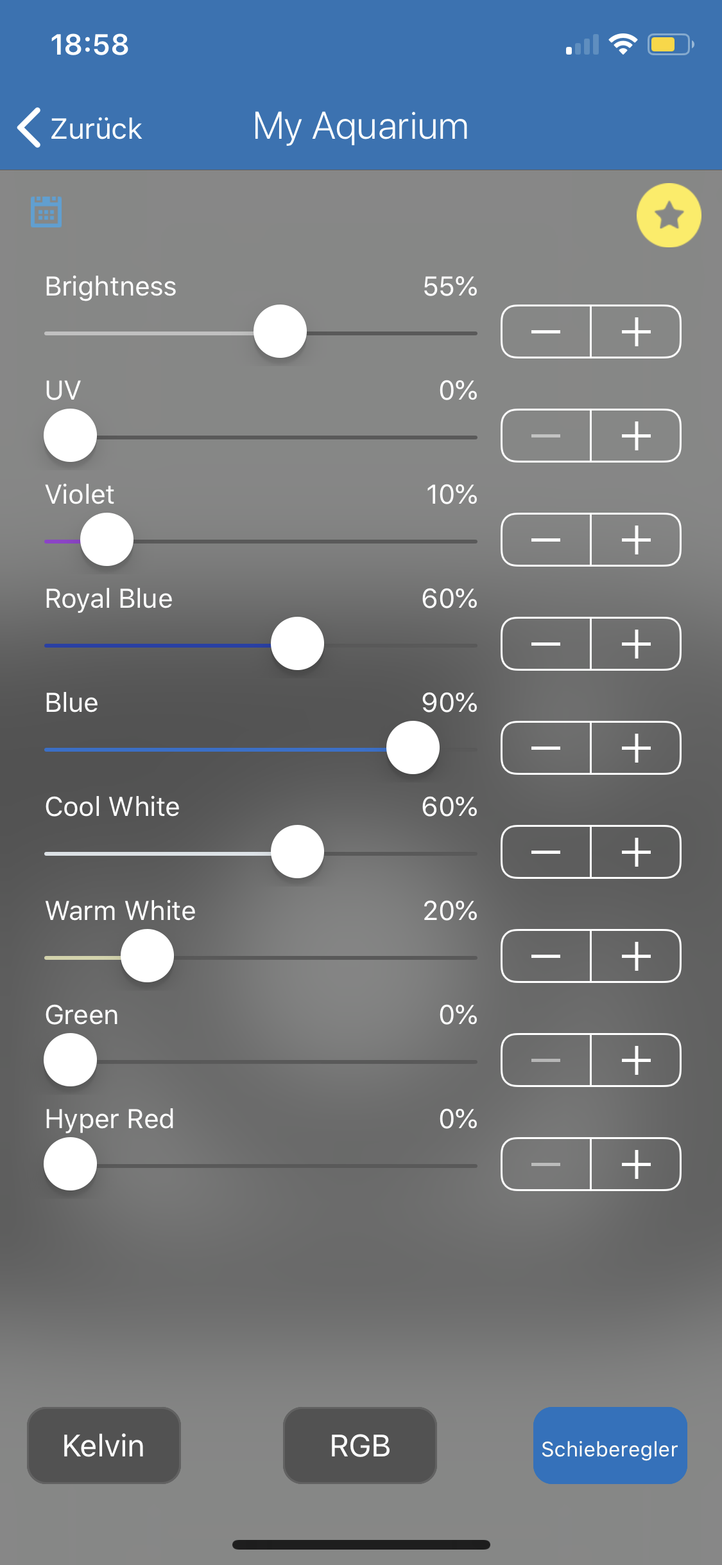Increase Hyper Red with the plus button
This screenshot has height=1565, width=722.
coord(635,1164)
